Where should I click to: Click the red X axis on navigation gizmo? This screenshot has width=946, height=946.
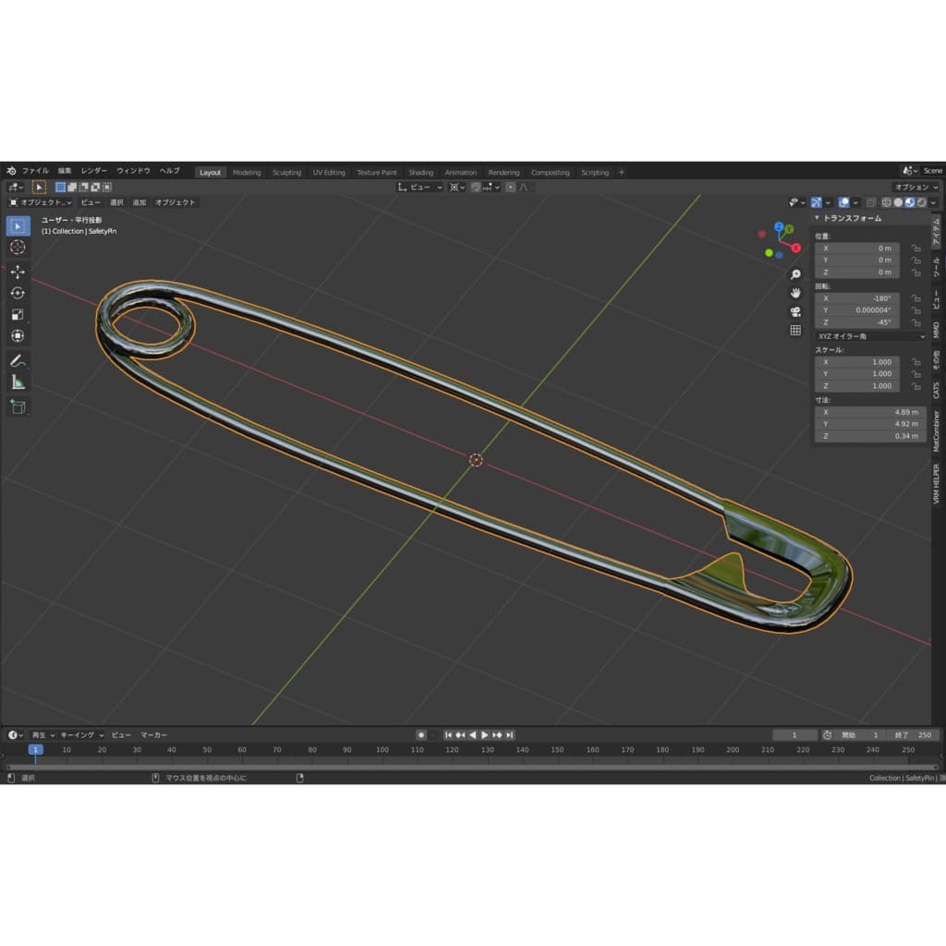click(x=795, y=248)
